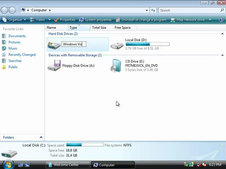Click the muted volume tray icon
This screenshot has height=169, width=226.
click(204, 164)
